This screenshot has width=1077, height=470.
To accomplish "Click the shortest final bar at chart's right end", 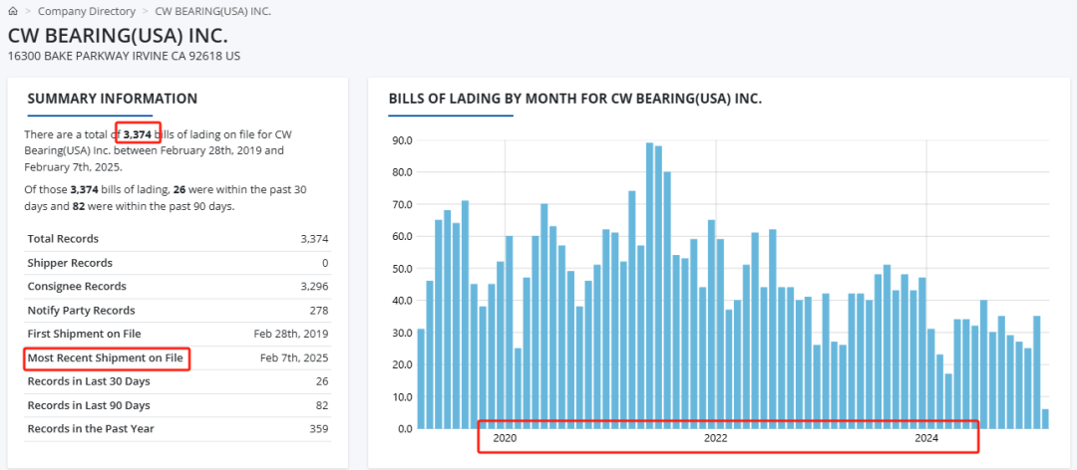I will (x=1045, y=419).
